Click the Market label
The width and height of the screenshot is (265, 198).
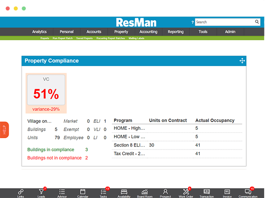71,121
